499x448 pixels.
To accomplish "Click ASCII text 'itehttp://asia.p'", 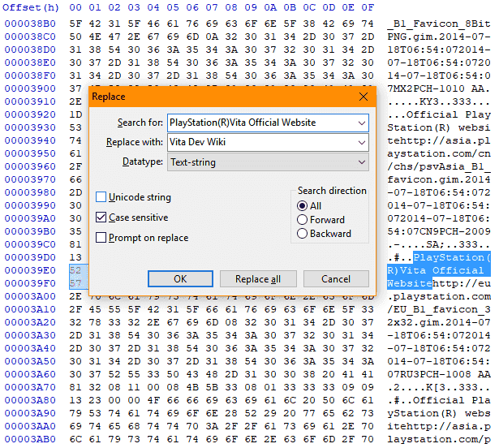I will tap(439, 426).
